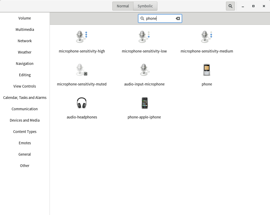Choose the Content Types category
Viewport: 270px width, 215px height.
(x=25, y=132)
